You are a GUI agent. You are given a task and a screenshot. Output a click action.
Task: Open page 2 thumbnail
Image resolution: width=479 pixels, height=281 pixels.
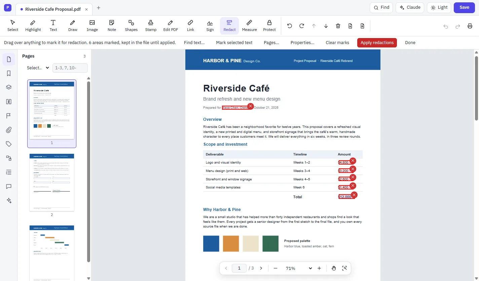tap(52, 182)
